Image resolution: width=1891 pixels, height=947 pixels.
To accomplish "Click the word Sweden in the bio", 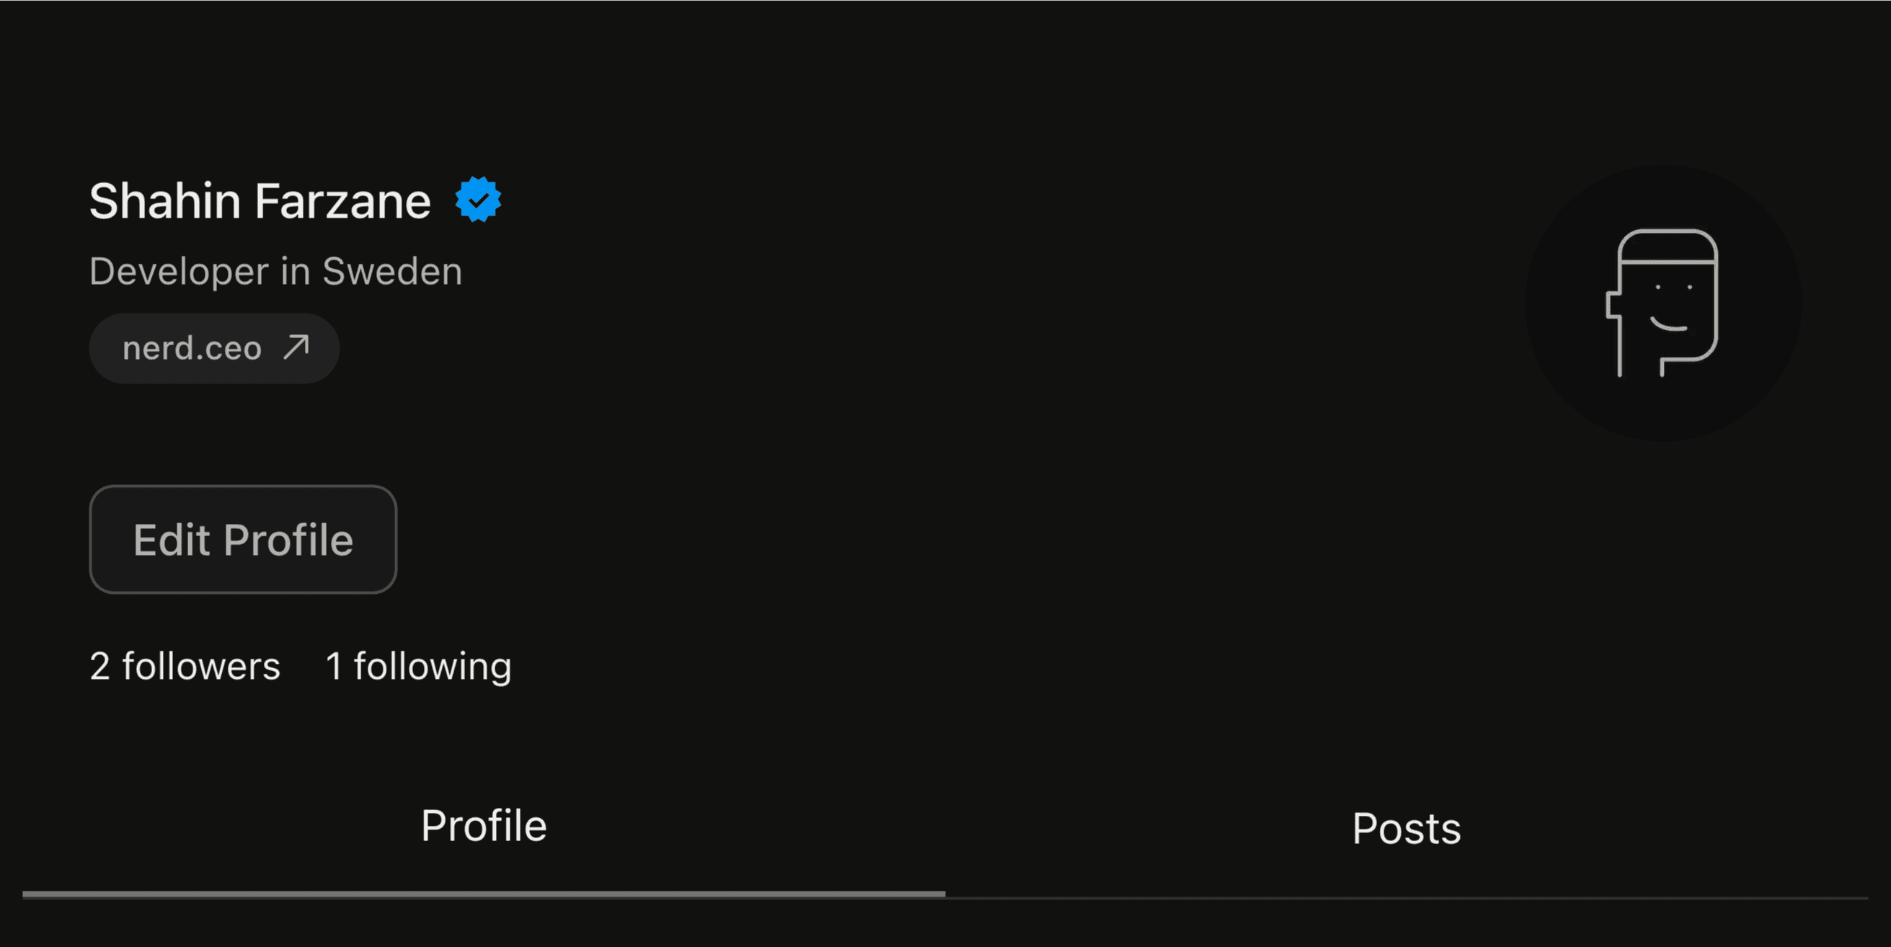I will point(393,272).
